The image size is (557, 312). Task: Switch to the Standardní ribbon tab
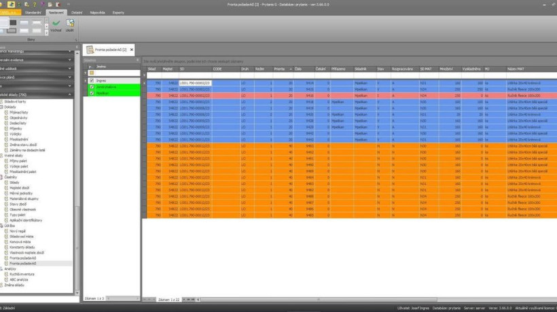point(32,12)
